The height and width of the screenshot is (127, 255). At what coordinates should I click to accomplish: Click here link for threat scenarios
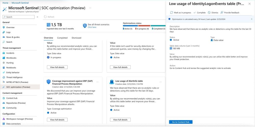click(92, 27)
